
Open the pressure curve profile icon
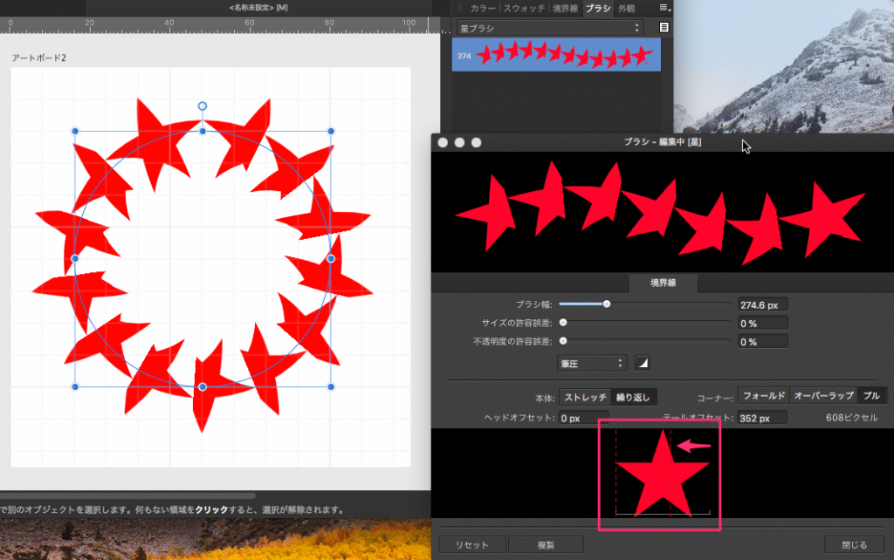click(642, 362)
